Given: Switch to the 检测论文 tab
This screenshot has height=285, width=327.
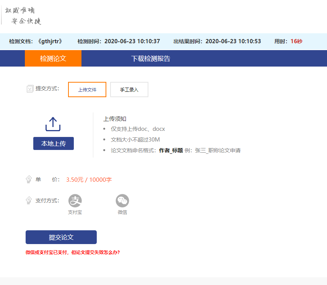Looking at the screenshot, I should pos(53,59).
